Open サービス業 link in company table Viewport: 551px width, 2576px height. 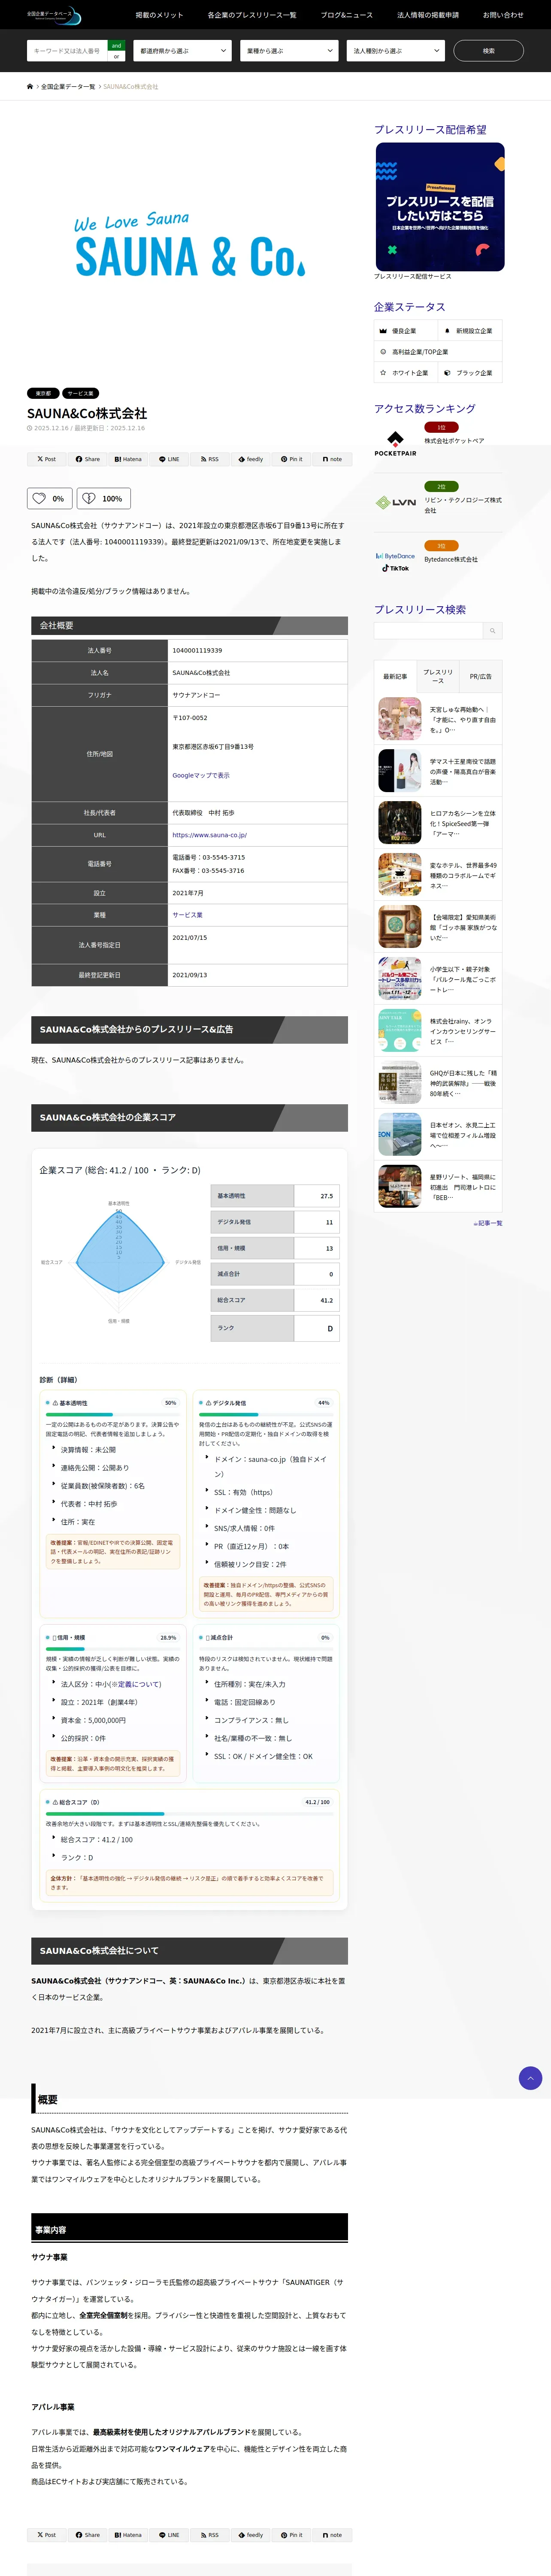[x=187, y=915]
